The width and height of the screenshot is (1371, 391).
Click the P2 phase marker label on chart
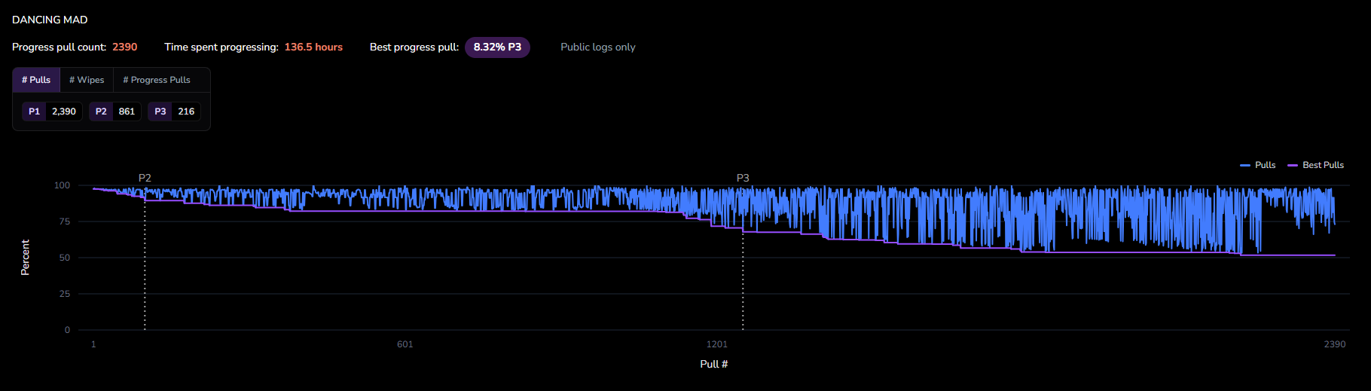click(145, 178)
